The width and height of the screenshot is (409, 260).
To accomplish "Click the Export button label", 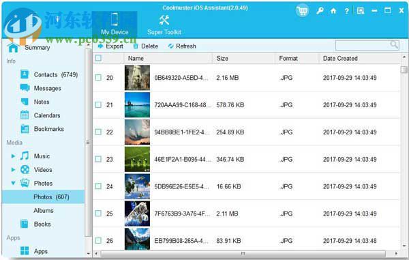I will coord(115,46).
